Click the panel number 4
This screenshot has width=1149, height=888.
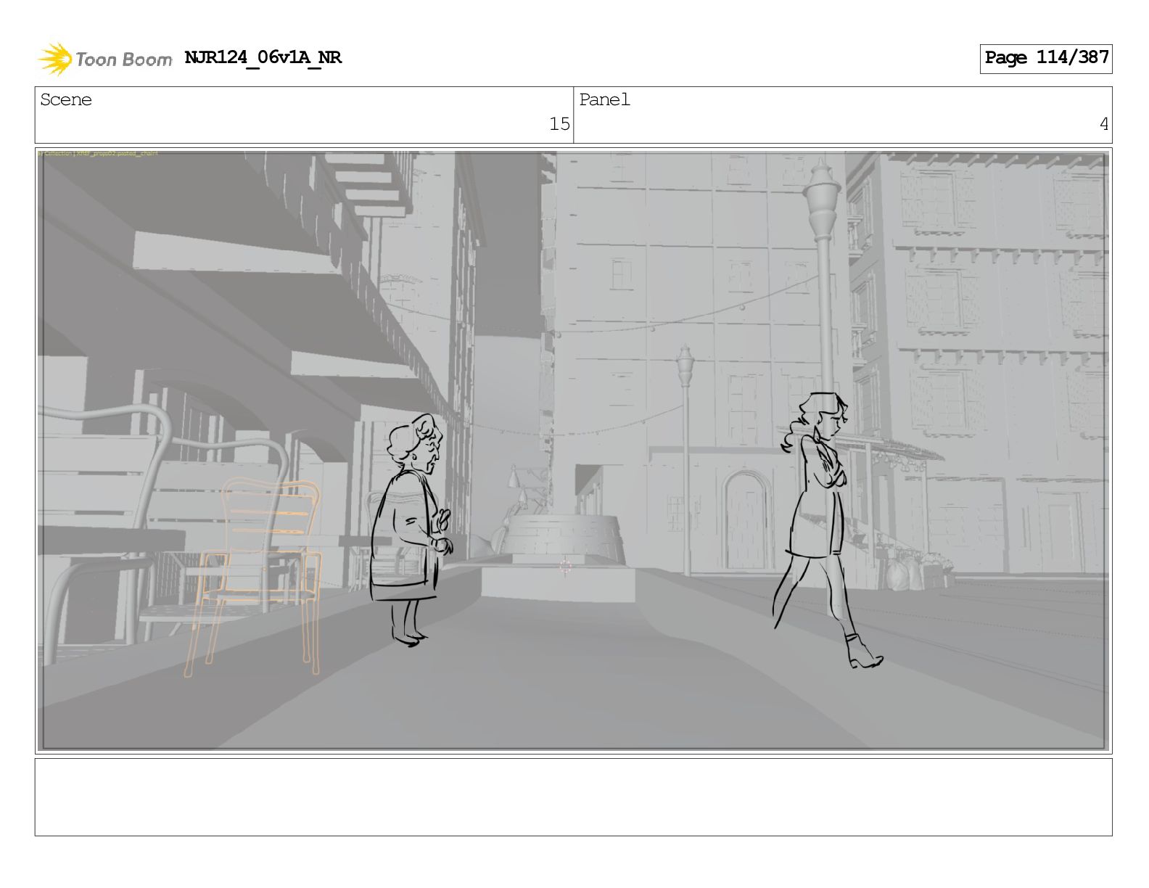(1104, 124)
